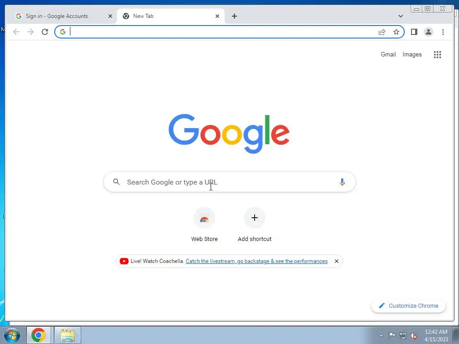Screen dimensions: 459x344
Task: Close the New Tab tab
Action: click(x=217, y=16)
